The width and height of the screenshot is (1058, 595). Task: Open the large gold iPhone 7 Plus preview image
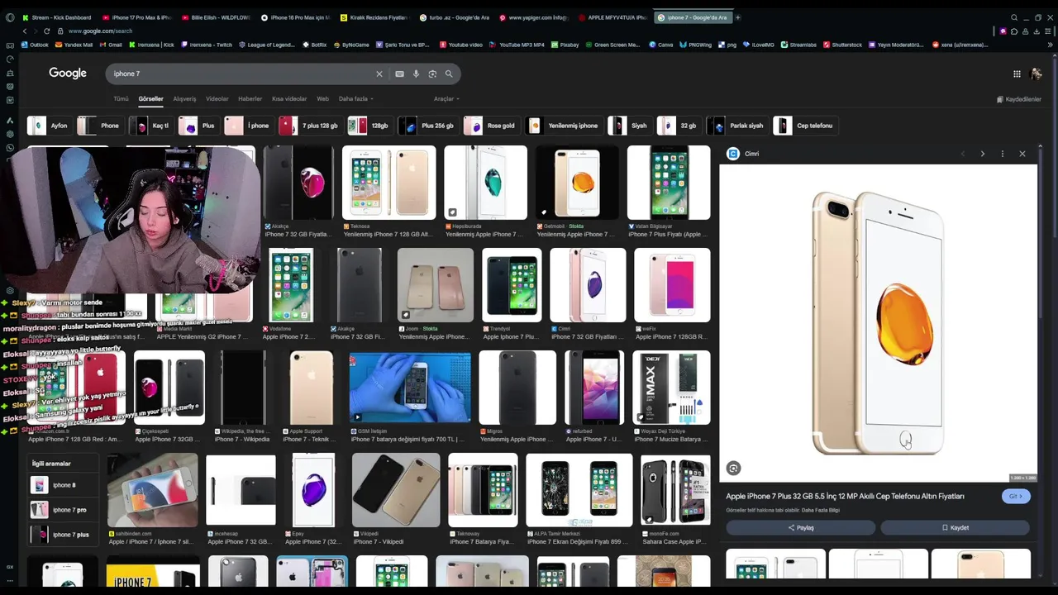[878, 323]
